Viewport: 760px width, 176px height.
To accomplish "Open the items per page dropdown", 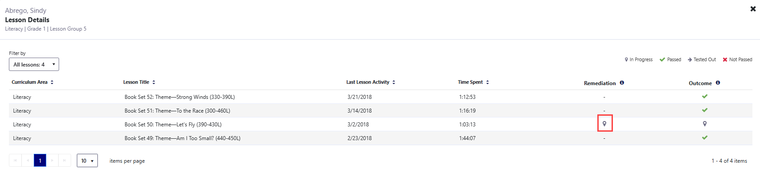I will click(x=87, y=160).
